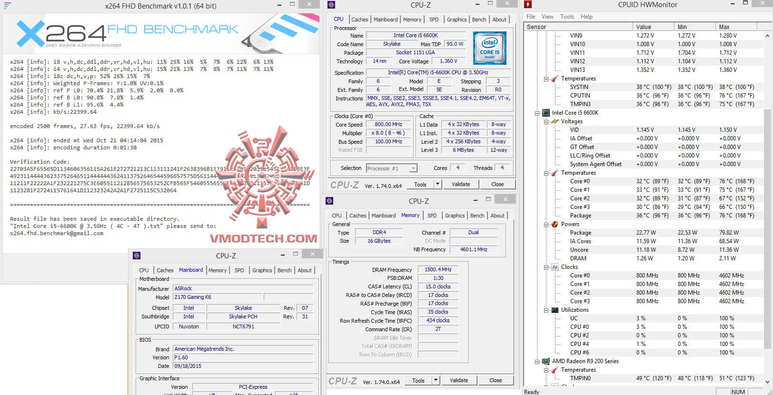
Task: Select the Z170 Gaming K6 model field
Action: 218,297
